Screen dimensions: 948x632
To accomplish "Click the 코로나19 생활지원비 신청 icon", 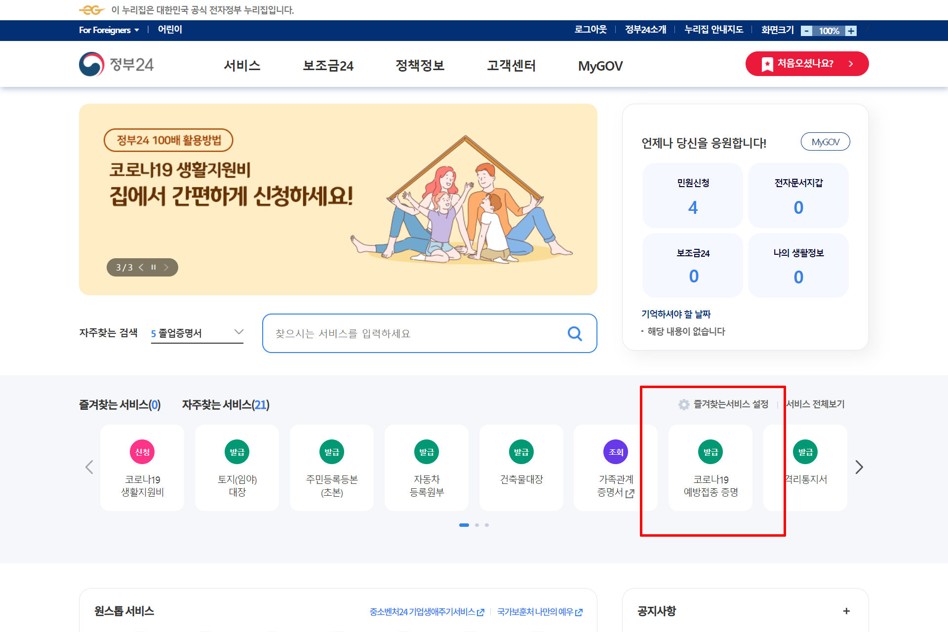I will coord(142,452).
